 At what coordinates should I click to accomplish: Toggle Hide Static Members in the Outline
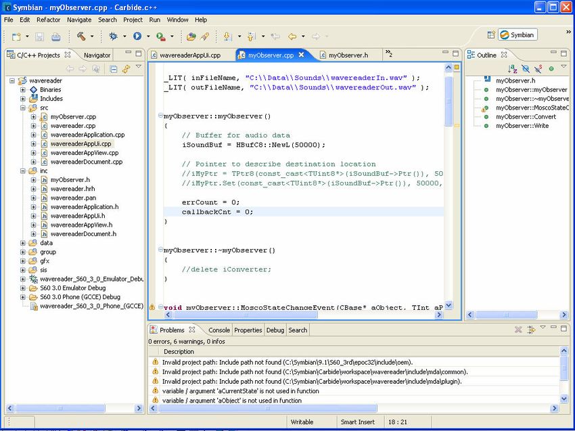(x=538, y=68)
